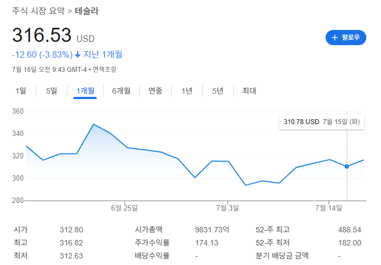
Task: Click the 7월 16일 오전 9:43 timestamp
Action: (x=49, y=70)
